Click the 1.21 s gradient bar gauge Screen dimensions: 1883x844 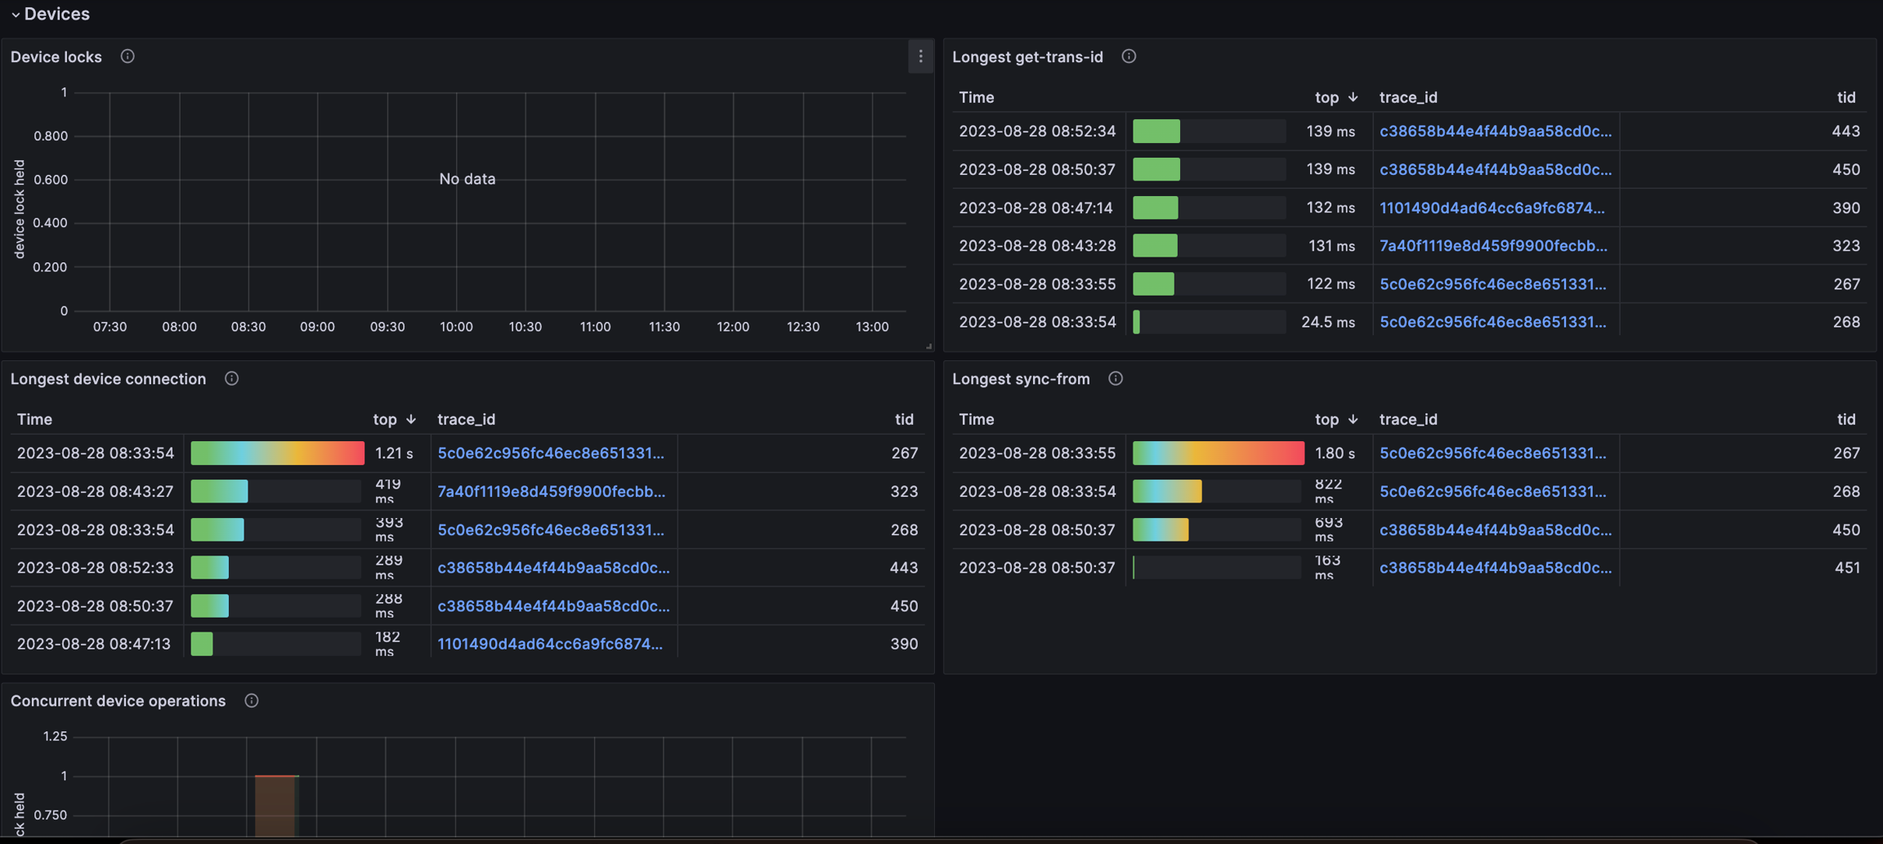pyautogui.click(x=277, y=453)
